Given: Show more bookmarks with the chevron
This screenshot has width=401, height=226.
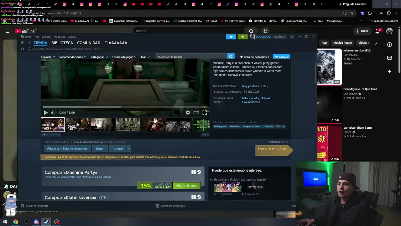Looking at the screenshot, I should coord(361,21).
